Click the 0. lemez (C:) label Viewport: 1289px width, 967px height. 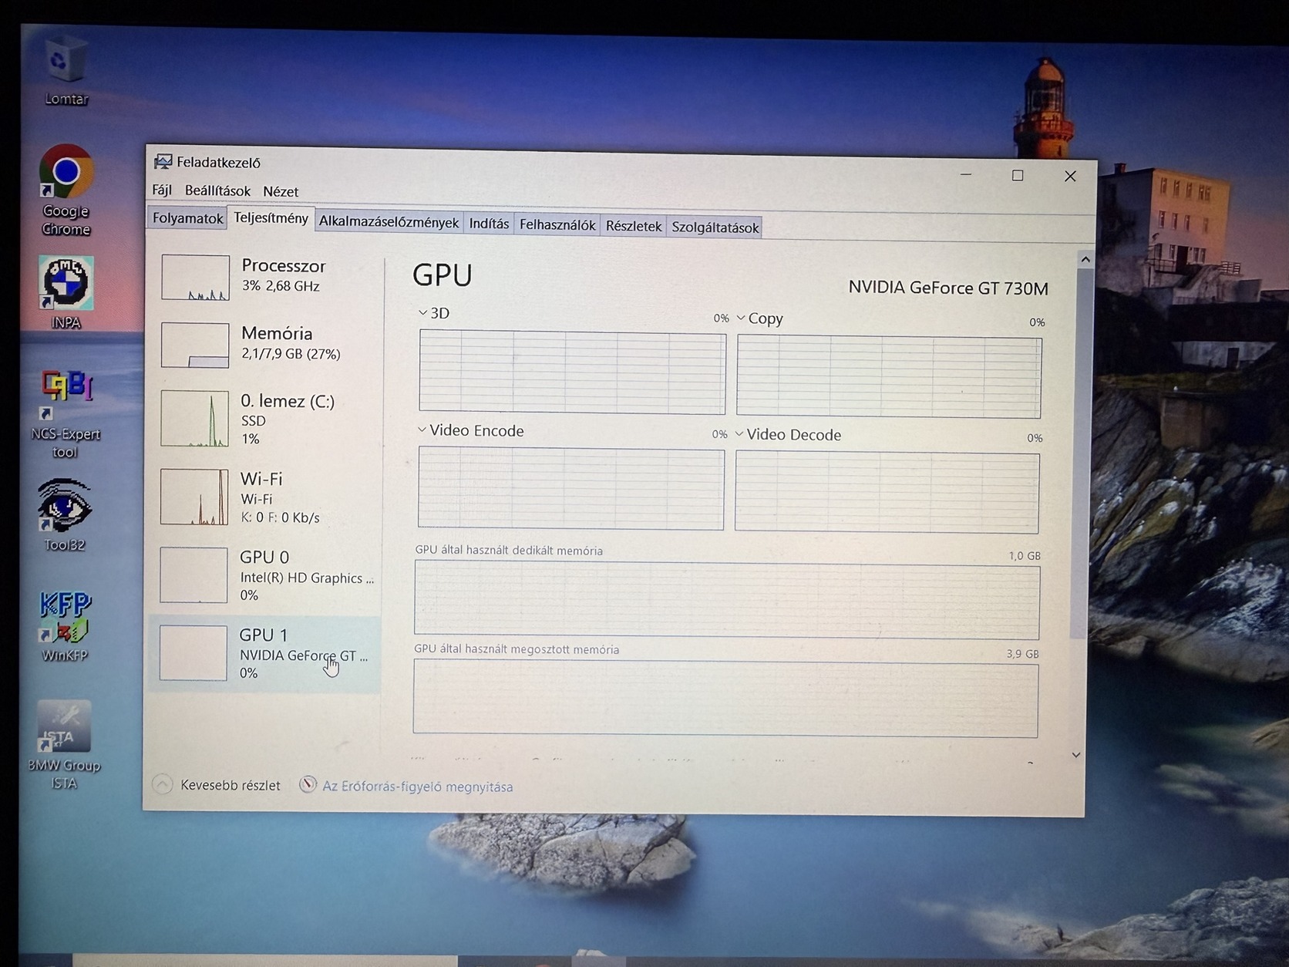tap(288, 401)
